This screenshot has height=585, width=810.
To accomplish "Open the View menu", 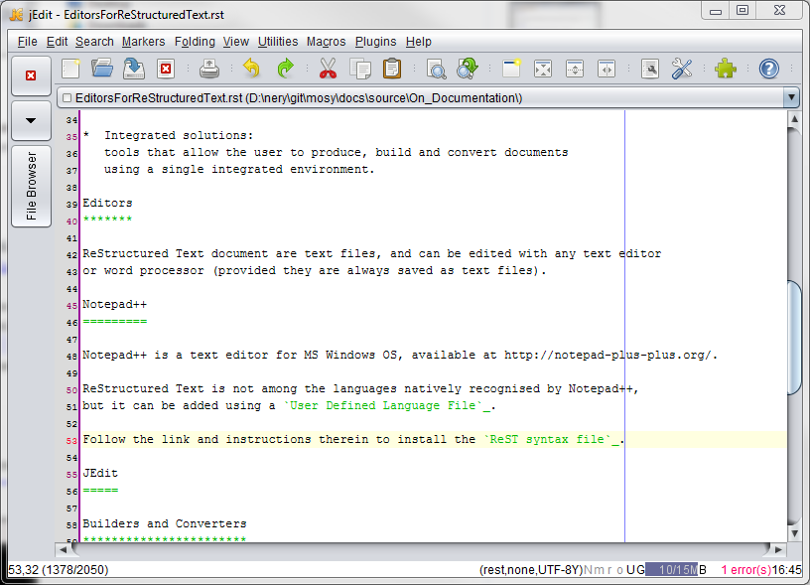I will (236, 42).
